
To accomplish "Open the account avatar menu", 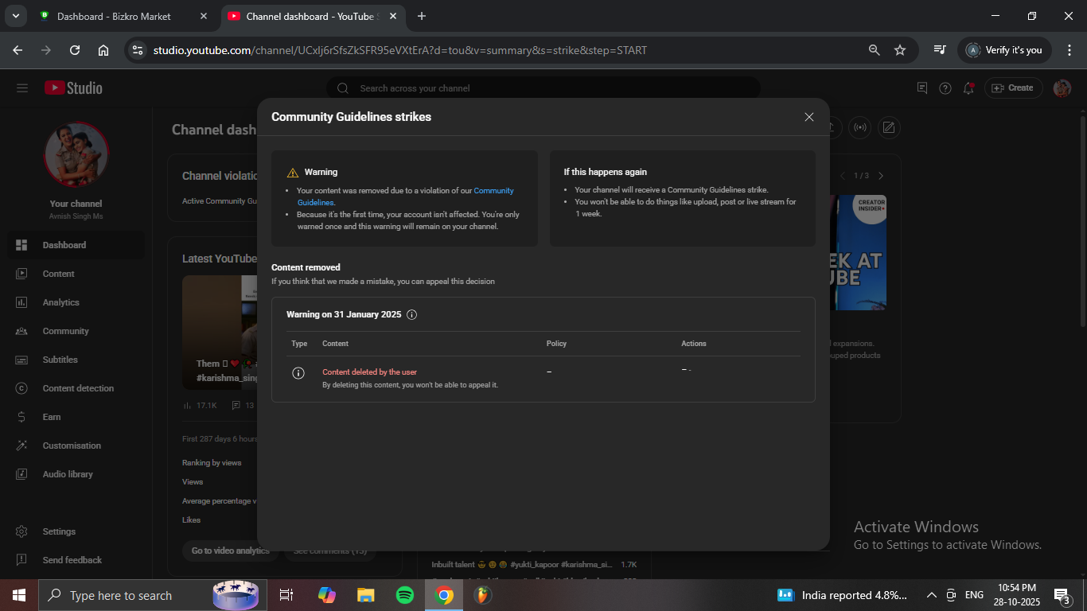I will (x=1062, y=88).
